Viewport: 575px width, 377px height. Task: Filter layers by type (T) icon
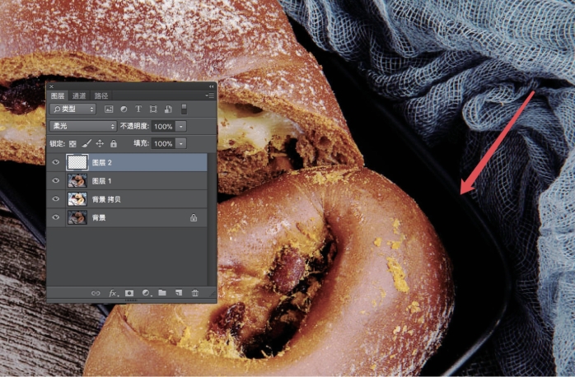point(138,109)
